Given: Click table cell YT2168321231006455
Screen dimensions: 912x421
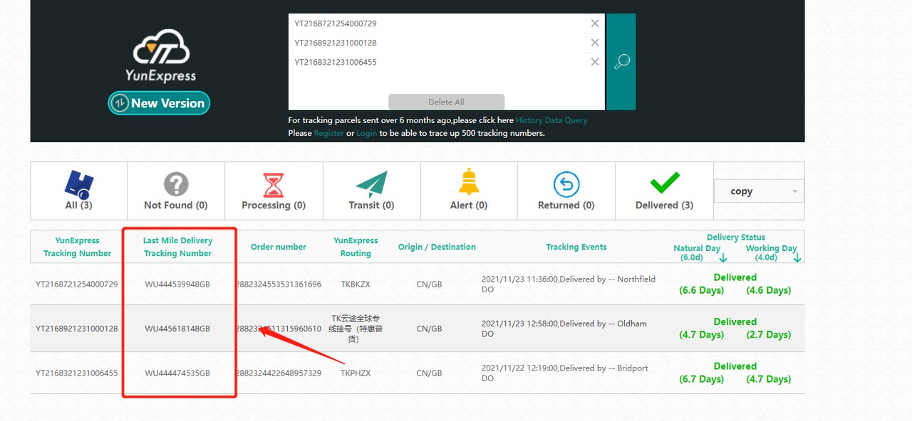Looking at the screenshot, I should pyautogui.click(x=77, y=373).
